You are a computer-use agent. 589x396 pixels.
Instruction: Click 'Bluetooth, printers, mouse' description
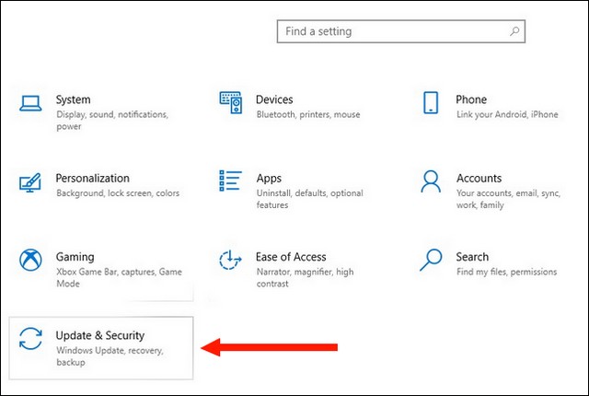[308, 114]
